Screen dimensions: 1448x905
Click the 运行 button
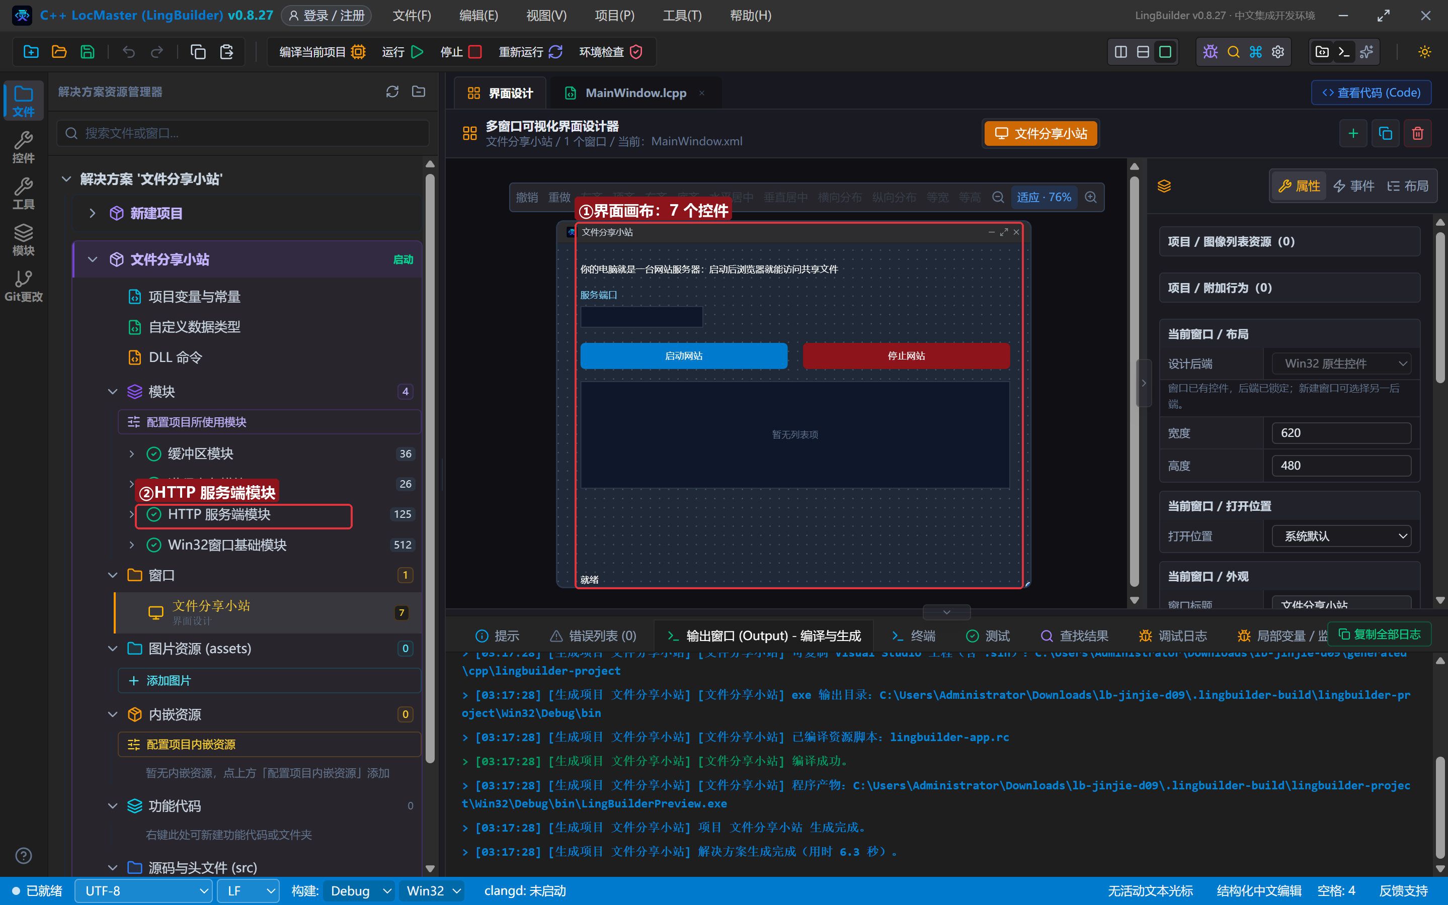[403, 52]
